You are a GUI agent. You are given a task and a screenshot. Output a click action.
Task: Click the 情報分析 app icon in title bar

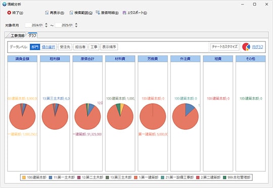tap(5, 4)
